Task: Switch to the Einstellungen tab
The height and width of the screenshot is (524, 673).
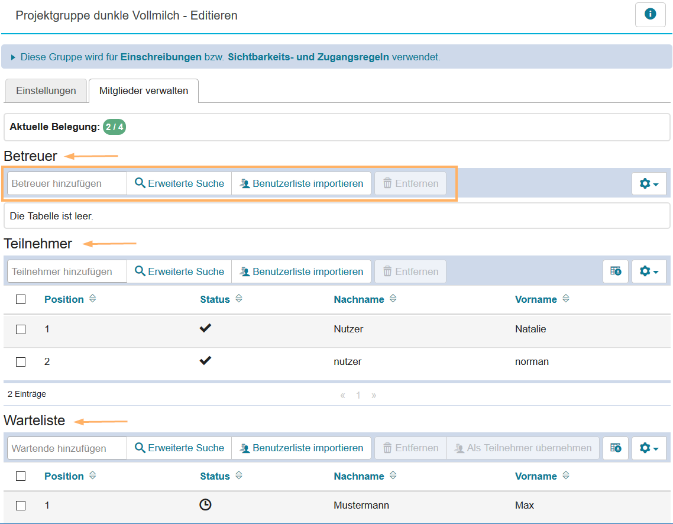Action: pyautogui.click(x=46, y=91)
